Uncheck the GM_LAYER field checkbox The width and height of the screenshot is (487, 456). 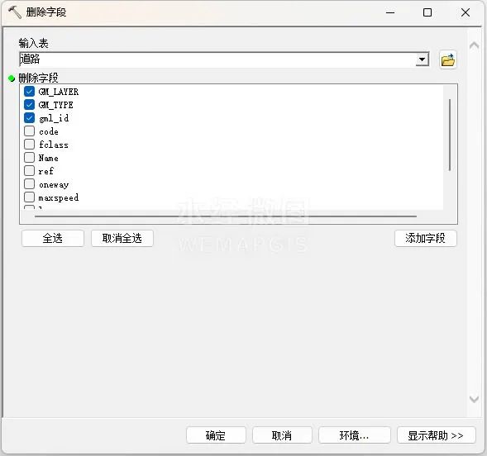(29, 91)
